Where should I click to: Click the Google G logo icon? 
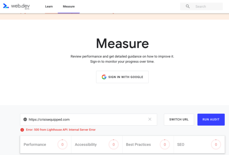coord(104,77)
